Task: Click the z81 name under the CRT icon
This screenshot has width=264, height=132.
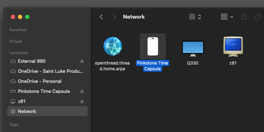Action: tap(233, 63)
